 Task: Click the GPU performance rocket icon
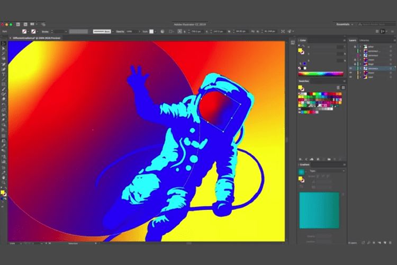[x=43, y=24]
